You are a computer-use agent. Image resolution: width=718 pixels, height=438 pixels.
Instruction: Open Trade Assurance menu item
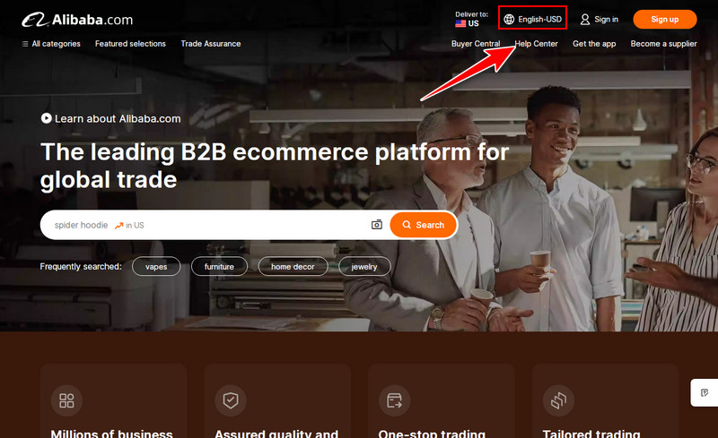point(211,44)
